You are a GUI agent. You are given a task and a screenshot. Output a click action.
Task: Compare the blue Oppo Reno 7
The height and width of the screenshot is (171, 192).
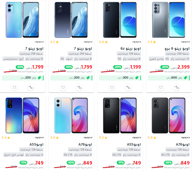[31, 87]
